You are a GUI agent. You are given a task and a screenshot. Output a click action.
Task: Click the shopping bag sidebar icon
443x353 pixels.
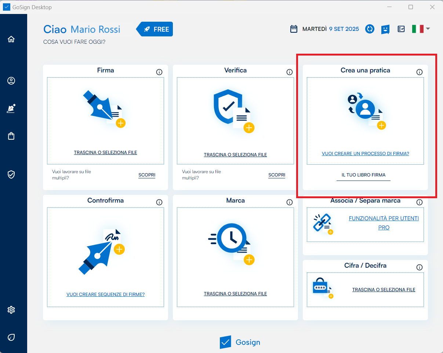pos(11,136)
